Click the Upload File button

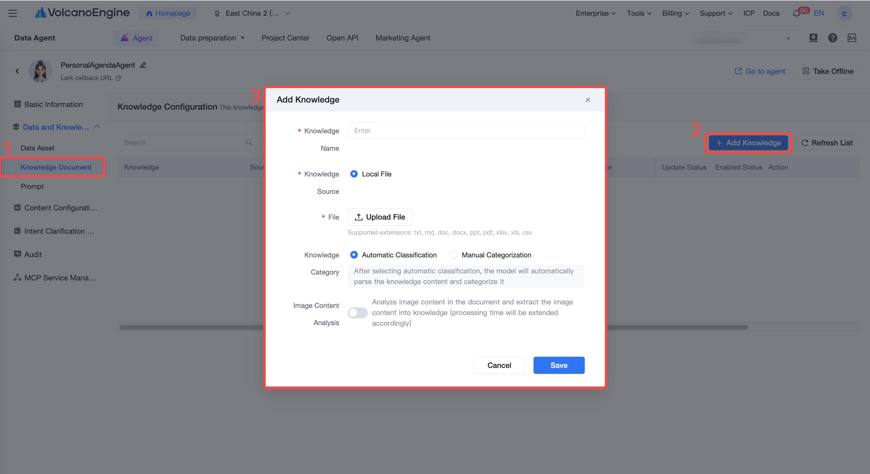(380, 217)
